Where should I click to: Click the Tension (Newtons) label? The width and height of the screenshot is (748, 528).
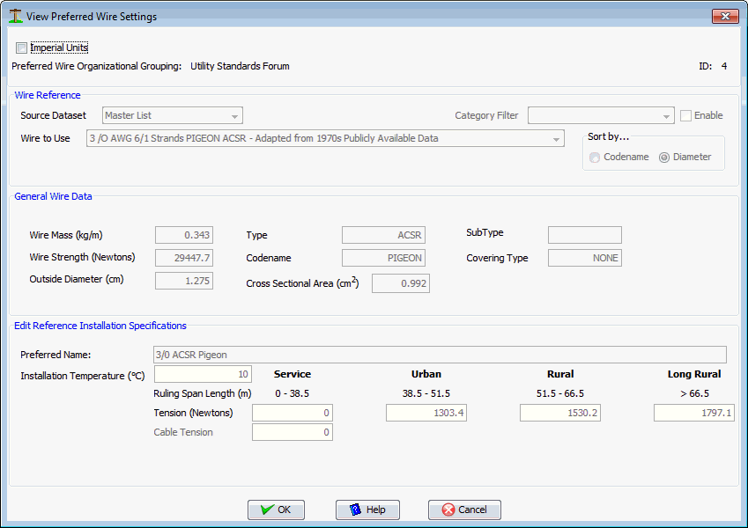point(193,413)
